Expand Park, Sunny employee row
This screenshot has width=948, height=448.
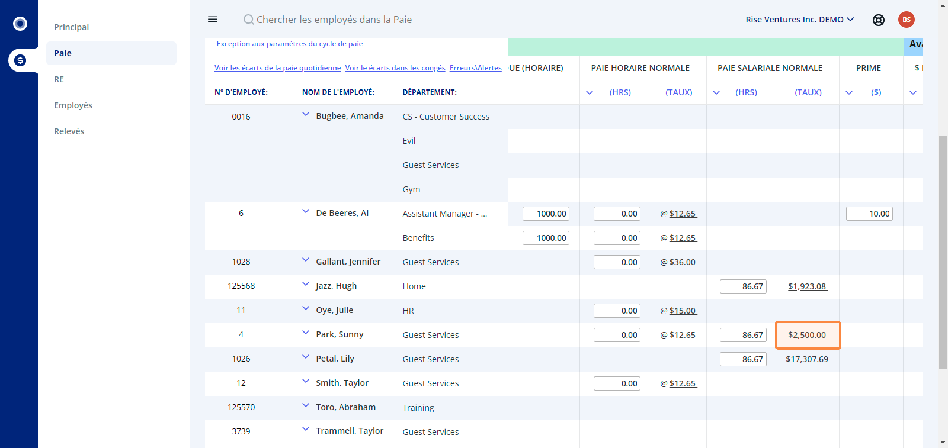(x=305, y=333)
